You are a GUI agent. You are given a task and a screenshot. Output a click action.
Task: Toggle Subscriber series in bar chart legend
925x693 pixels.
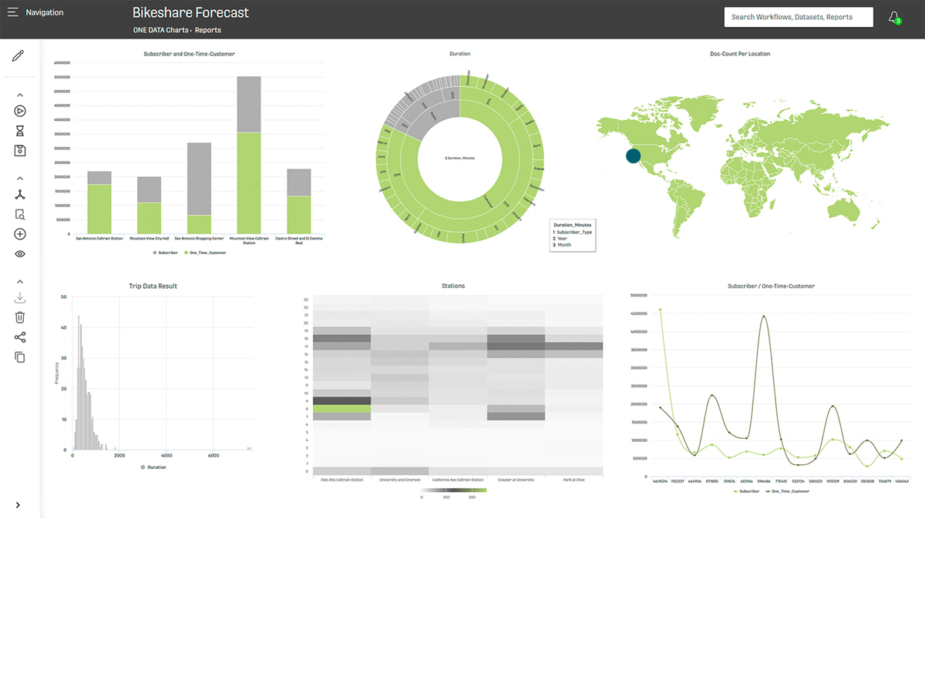point(164,253)
